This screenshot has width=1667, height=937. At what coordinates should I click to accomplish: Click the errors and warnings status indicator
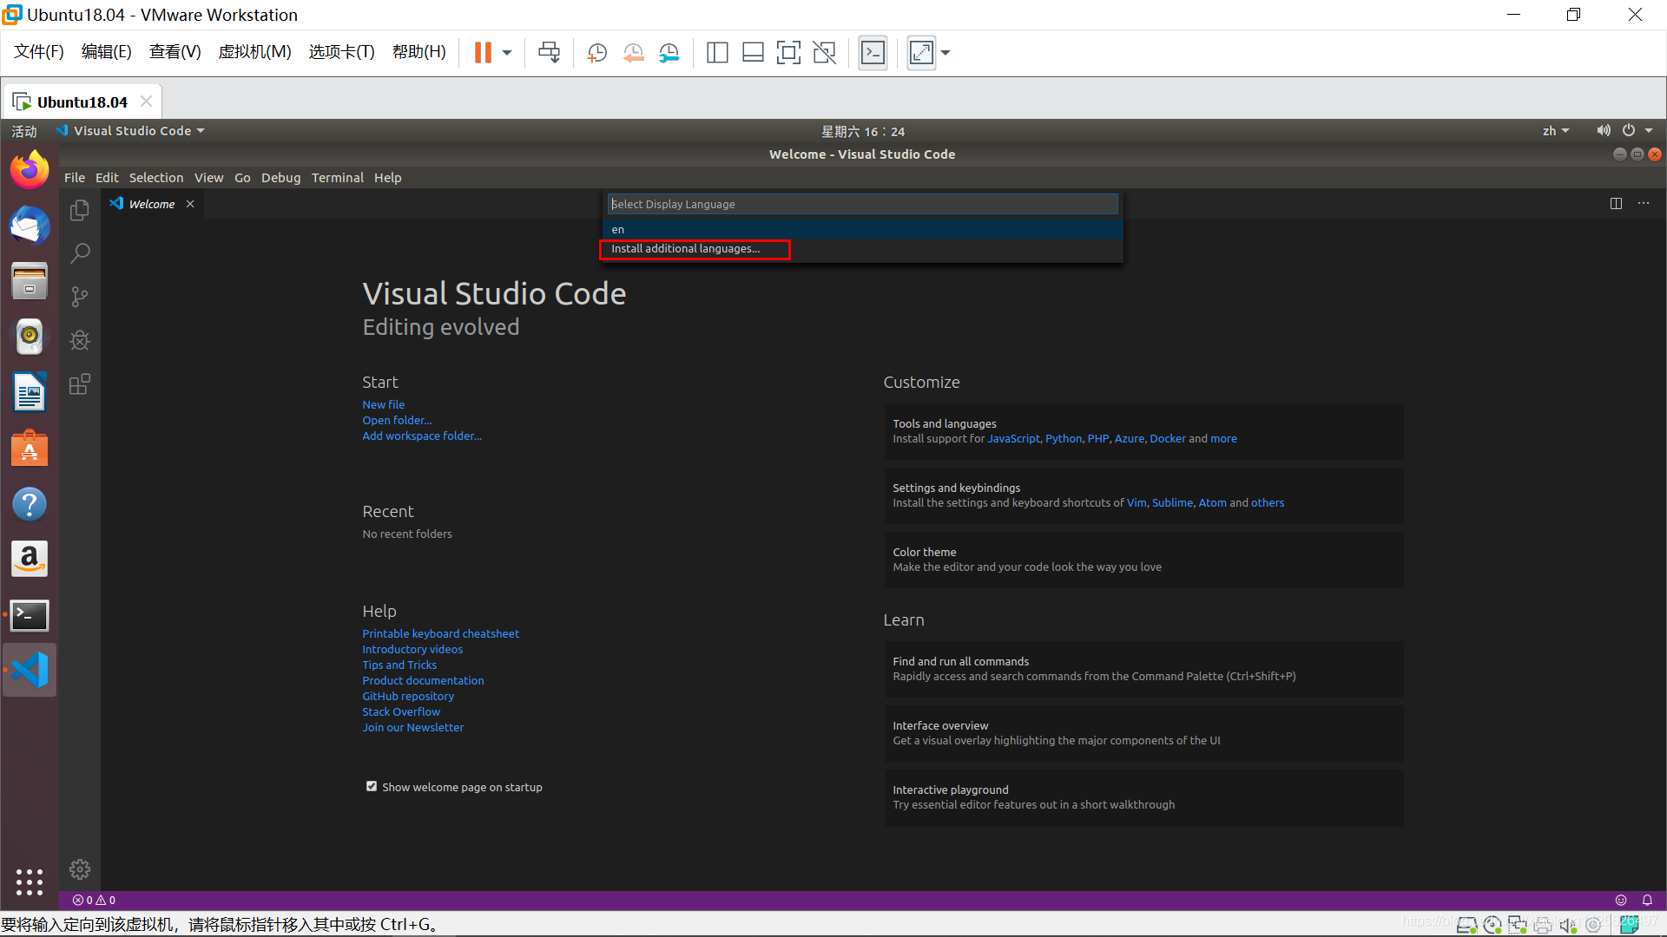[94, 900]
